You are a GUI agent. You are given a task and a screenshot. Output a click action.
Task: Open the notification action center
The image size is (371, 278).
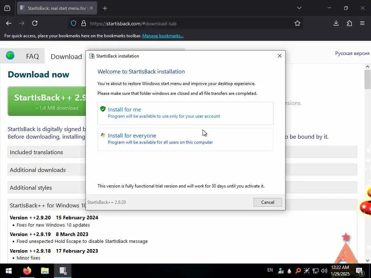(x=359, y=271)
